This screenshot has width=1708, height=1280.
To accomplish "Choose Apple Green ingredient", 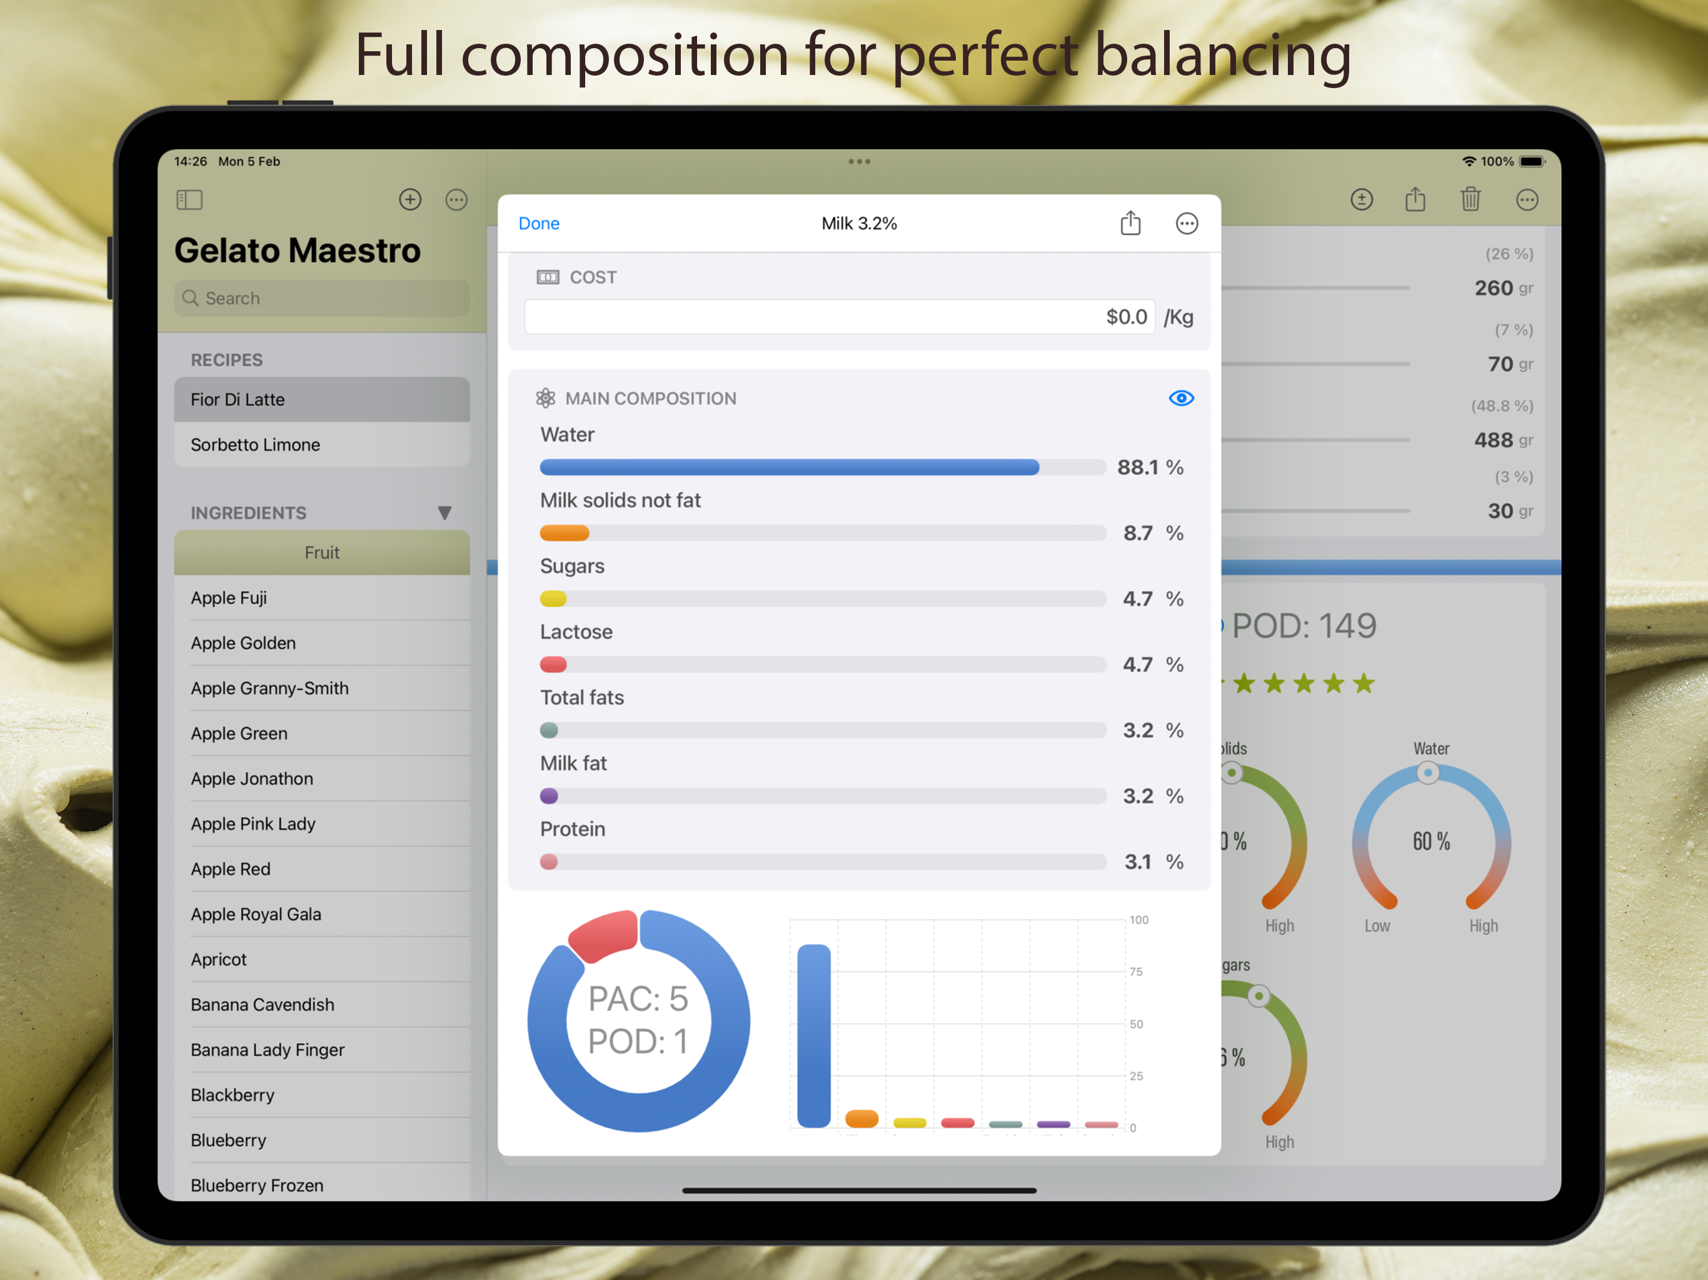I will point(322,733).
